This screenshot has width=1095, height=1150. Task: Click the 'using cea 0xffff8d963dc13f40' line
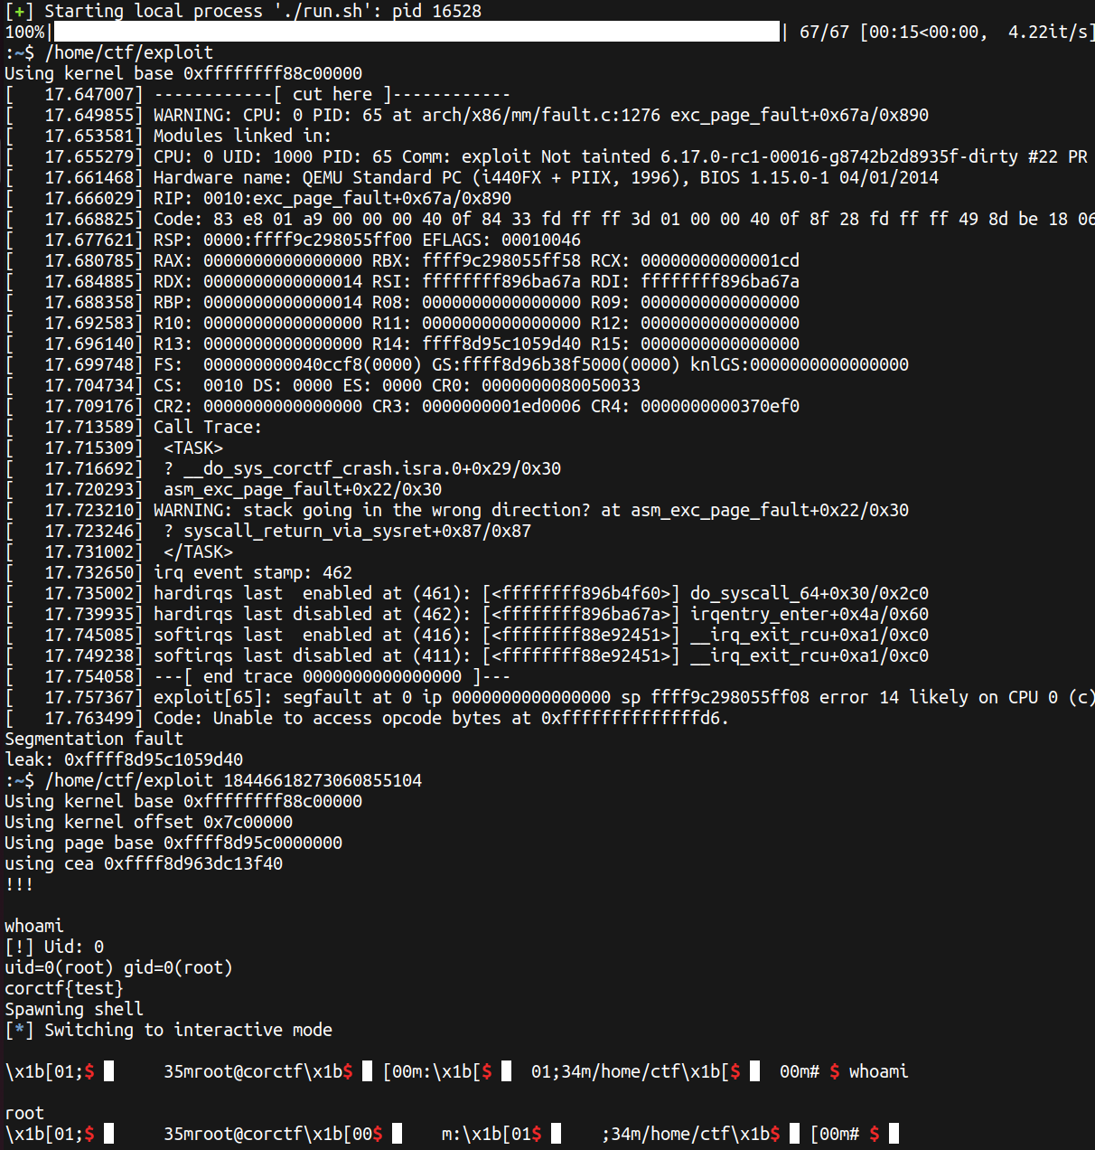[144, 863]
